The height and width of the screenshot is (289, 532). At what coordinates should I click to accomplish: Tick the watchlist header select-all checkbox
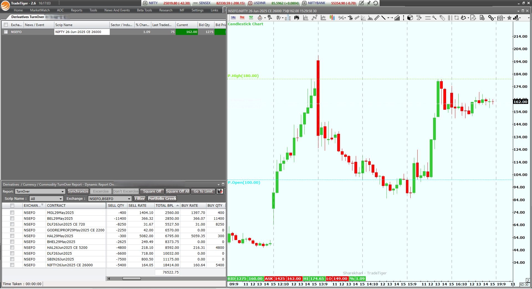[6, 25]
